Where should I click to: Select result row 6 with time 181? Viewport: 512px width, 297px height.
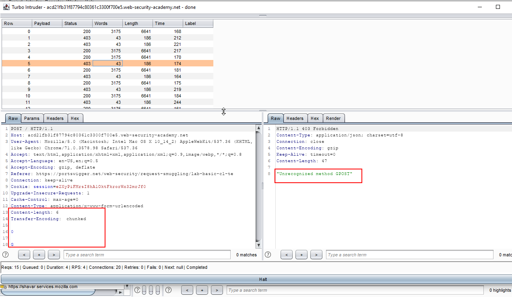[107, 70]
